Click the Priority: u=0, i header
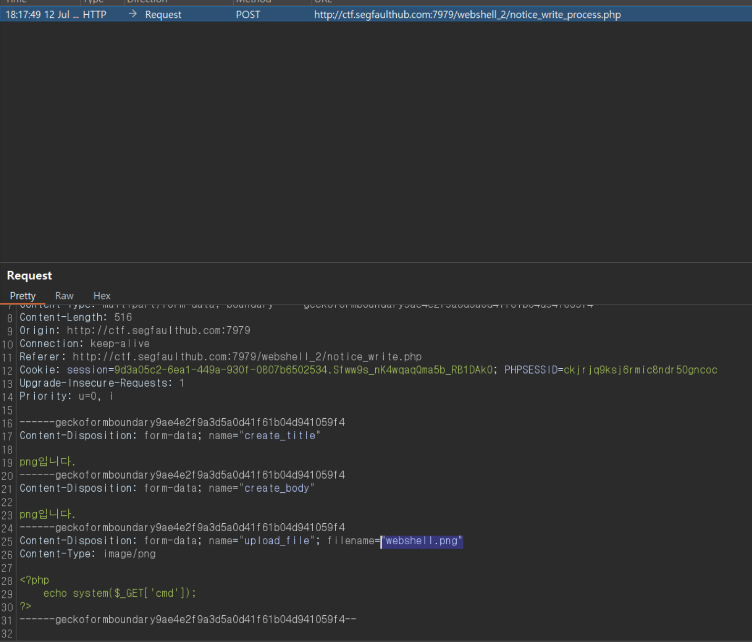 tap(67, 396)
